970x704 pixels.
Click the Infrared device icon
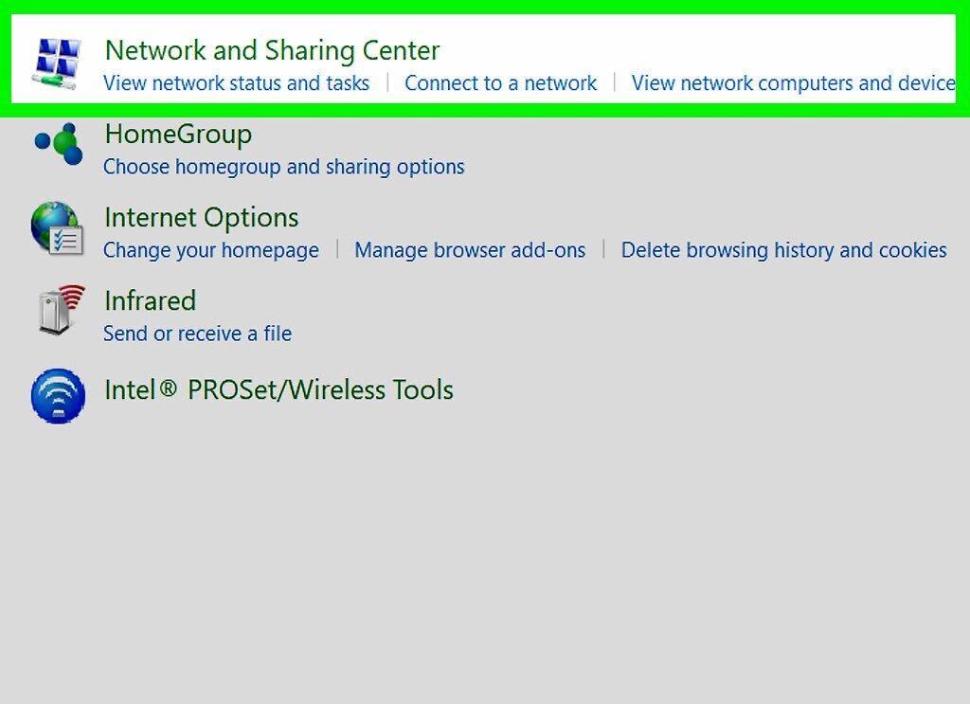point(61,311)
